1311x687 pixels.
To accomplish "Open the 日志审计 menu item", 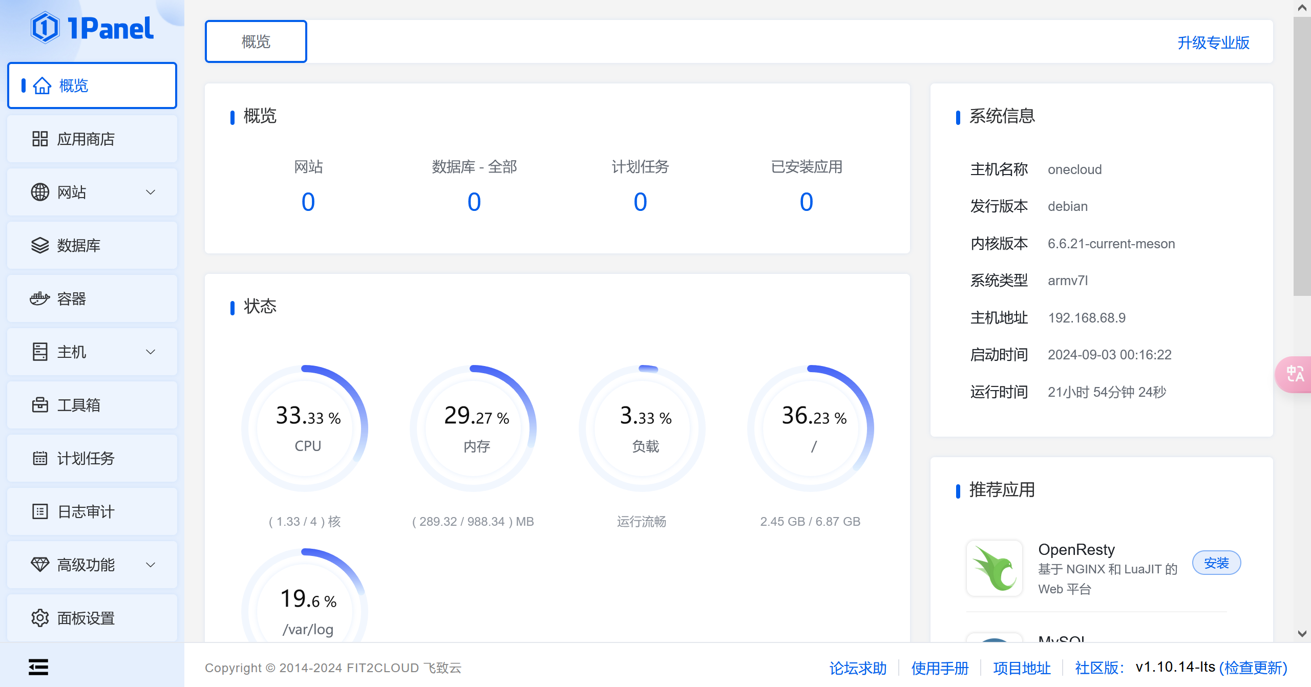I will point(92,511).
